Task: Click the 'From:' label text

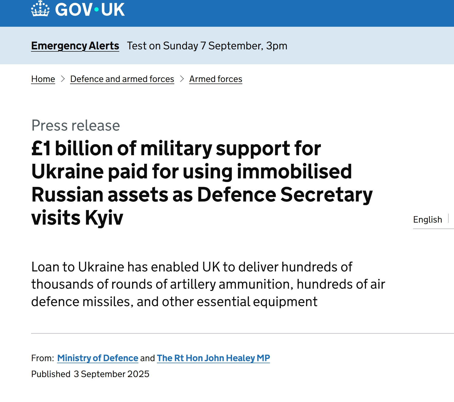Action: pos(42,358)
